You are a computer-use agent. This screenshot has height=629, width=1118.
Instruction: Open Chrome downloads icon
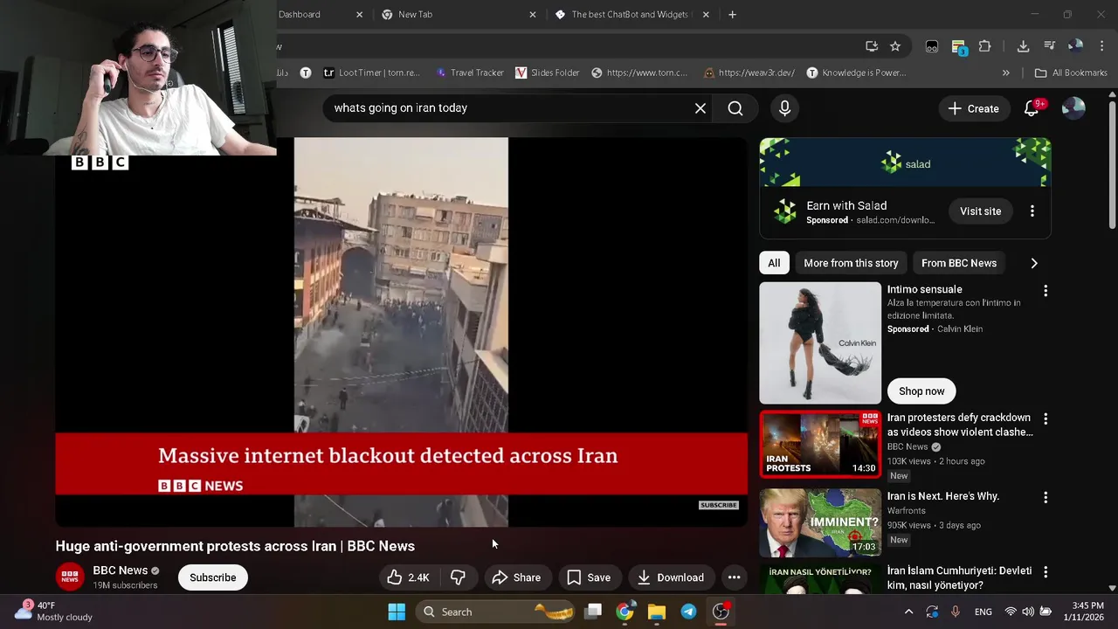(1023, 46)
